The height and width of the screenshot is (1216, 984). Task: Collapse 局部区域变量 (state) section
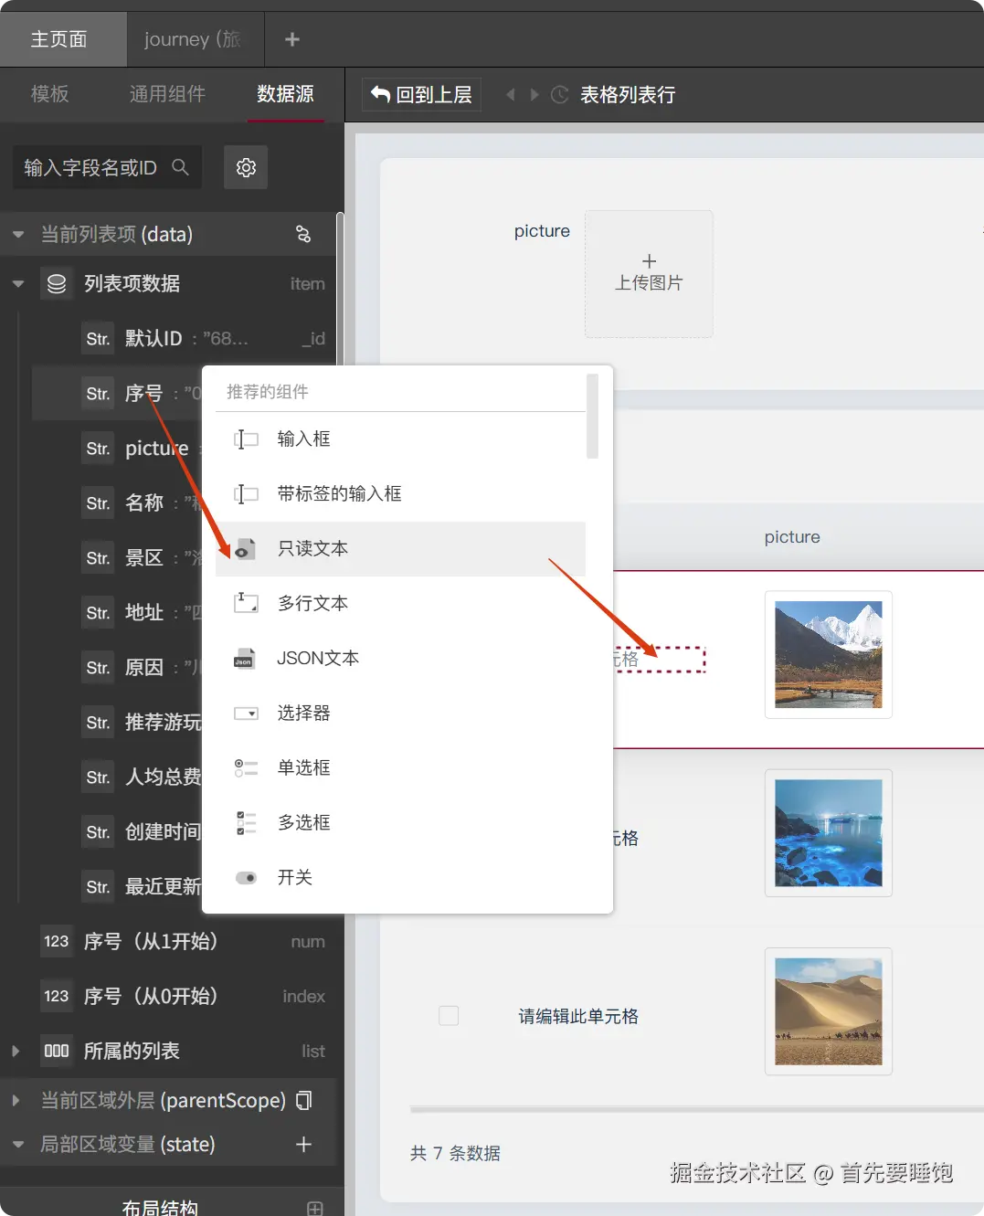(x=17, y=1144)
